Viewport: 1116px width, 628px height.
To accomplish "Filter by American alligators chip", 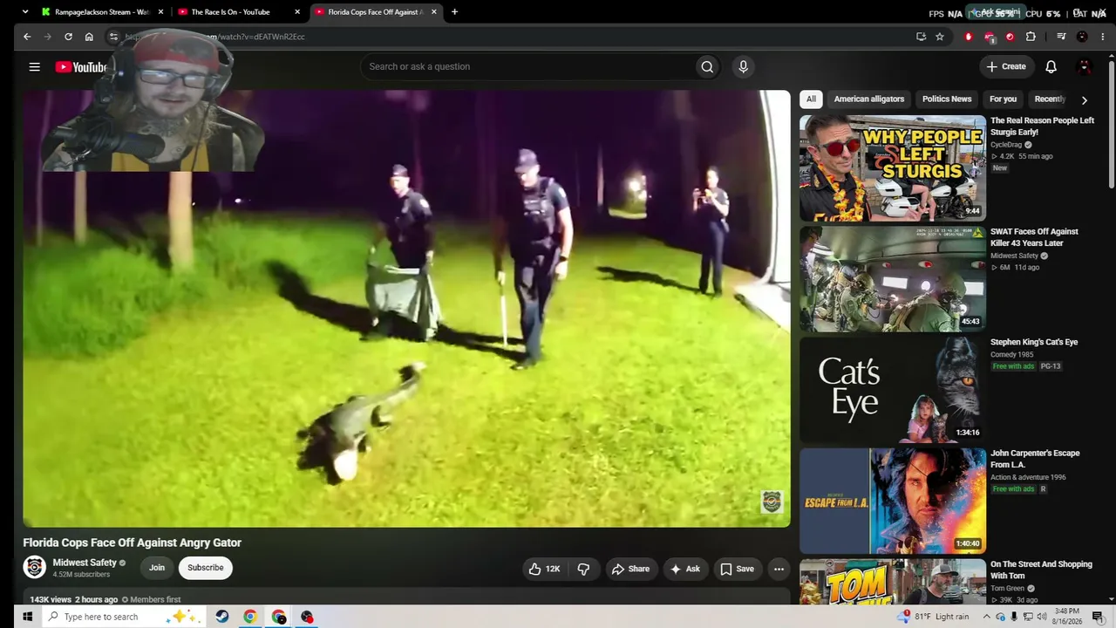I will 869,99.
